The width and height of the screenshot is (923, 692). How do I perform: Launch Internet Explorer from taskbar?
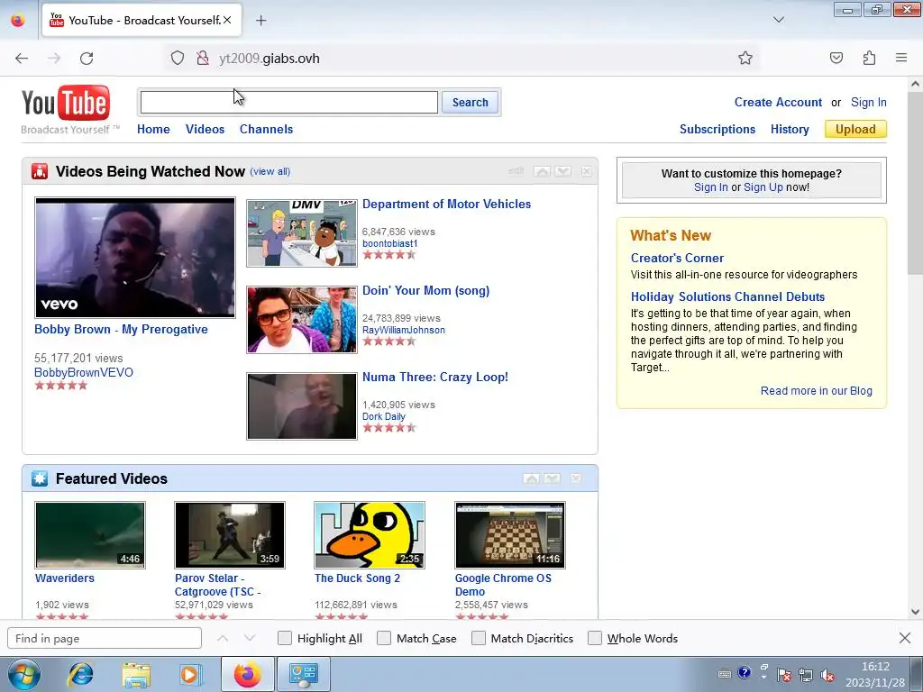pos(80,674)
